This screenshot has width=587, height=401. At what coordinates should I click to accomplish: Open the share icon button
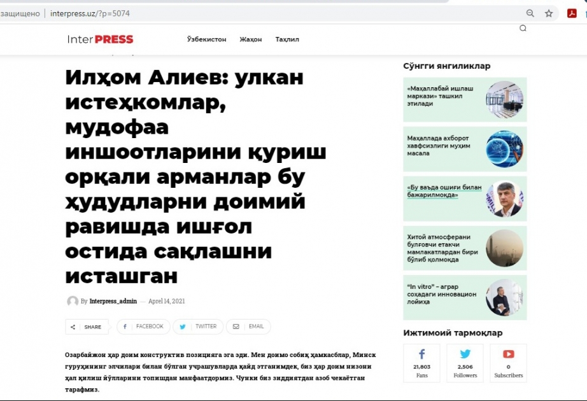click(87, 327)
